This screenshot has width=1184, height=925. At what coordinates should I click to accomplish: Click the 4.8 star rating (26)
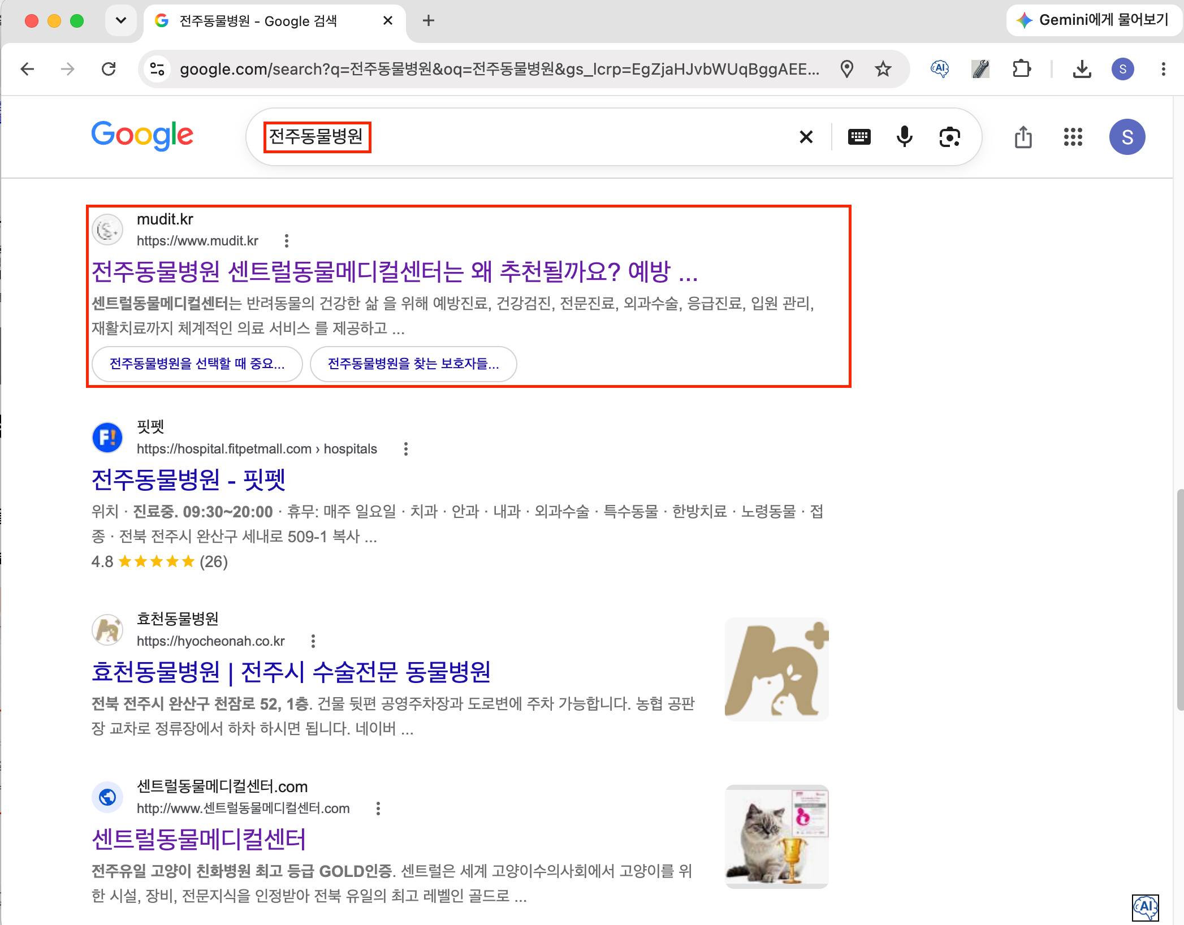(159, 561)
